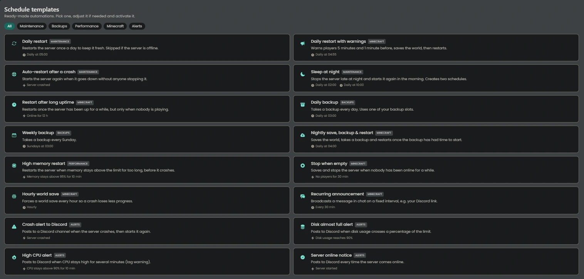Click the BACKUPS badge on Daily backup
The image size is (584, 279).
(348, 103)
